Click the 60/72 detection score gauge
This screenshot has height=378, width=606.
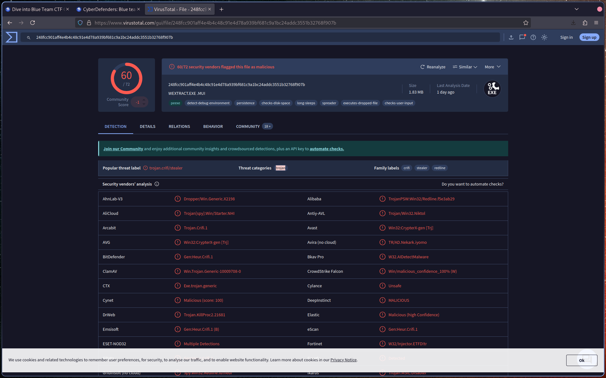(x=127, y=78)
